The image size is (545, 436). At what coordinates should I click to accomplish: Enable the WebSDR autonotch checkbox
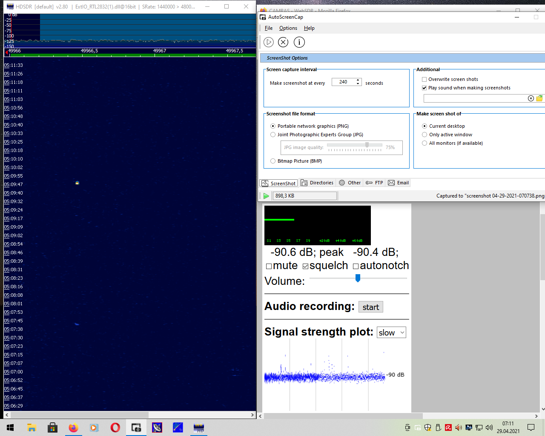click(356, 267)
